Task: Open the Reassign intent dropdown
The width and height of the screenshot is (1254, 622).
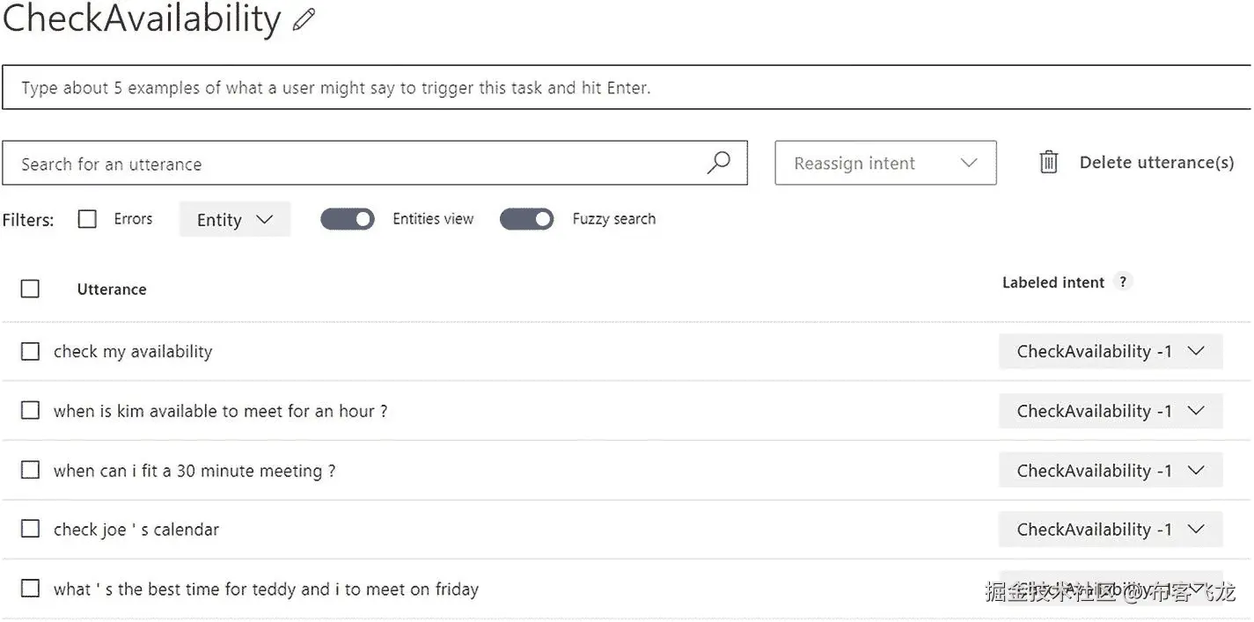Action: (885, 163)
